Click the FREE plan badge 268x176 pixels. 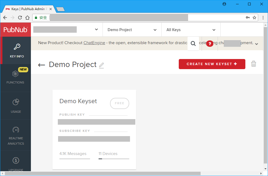coord(119,103)
